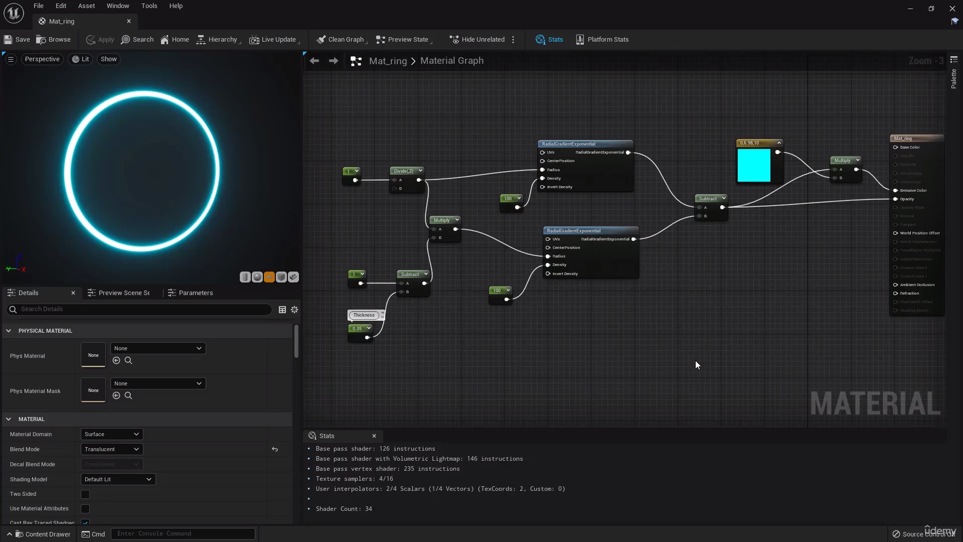Set preview mesh to cylinder shape
The width and height of the screenshot is (963, 542).
tap(245, 277)
